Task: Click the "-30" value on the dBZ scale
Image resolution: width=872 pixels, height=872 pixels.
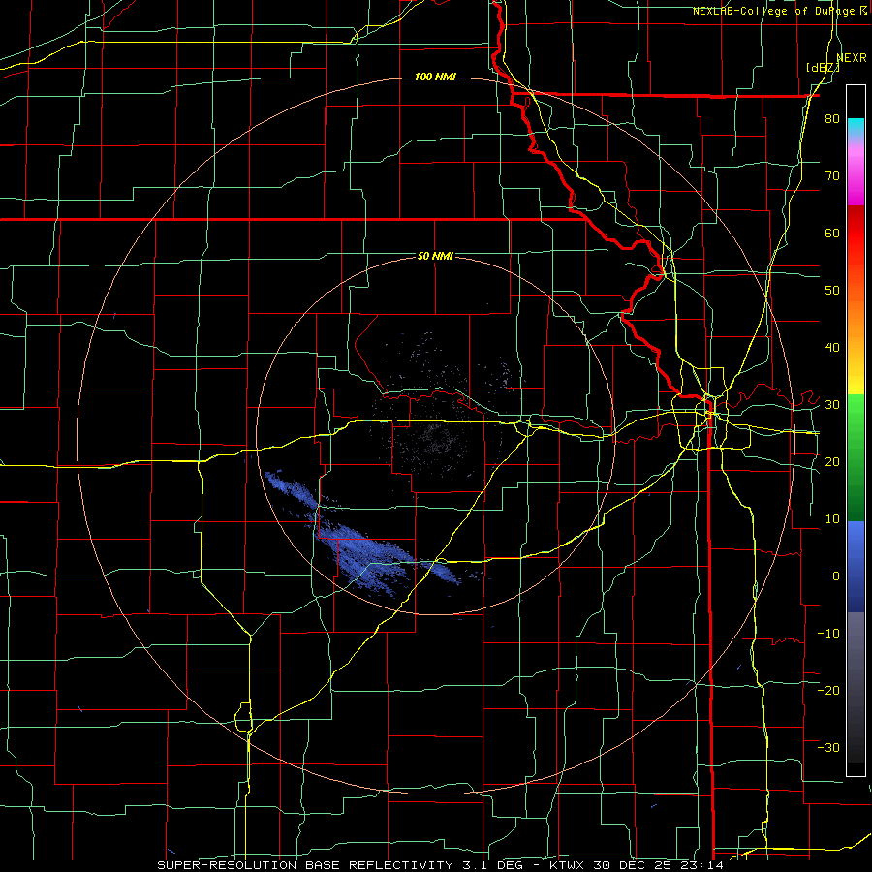Action: [x=828, y=747]
